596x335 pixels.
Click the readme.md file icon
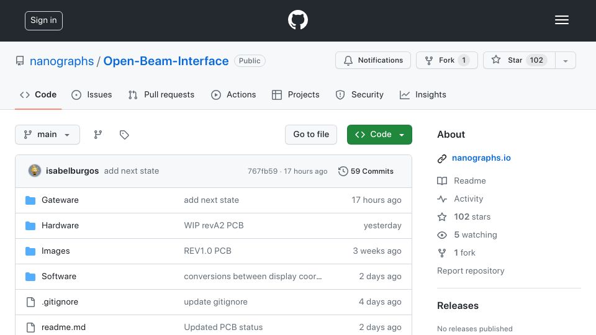pos(30,328)
